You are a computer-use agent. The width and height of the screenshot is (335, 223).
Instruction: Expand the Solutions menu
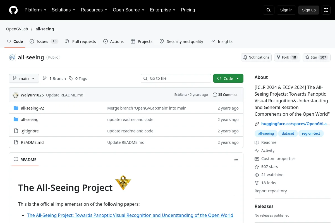click(63, 10)
